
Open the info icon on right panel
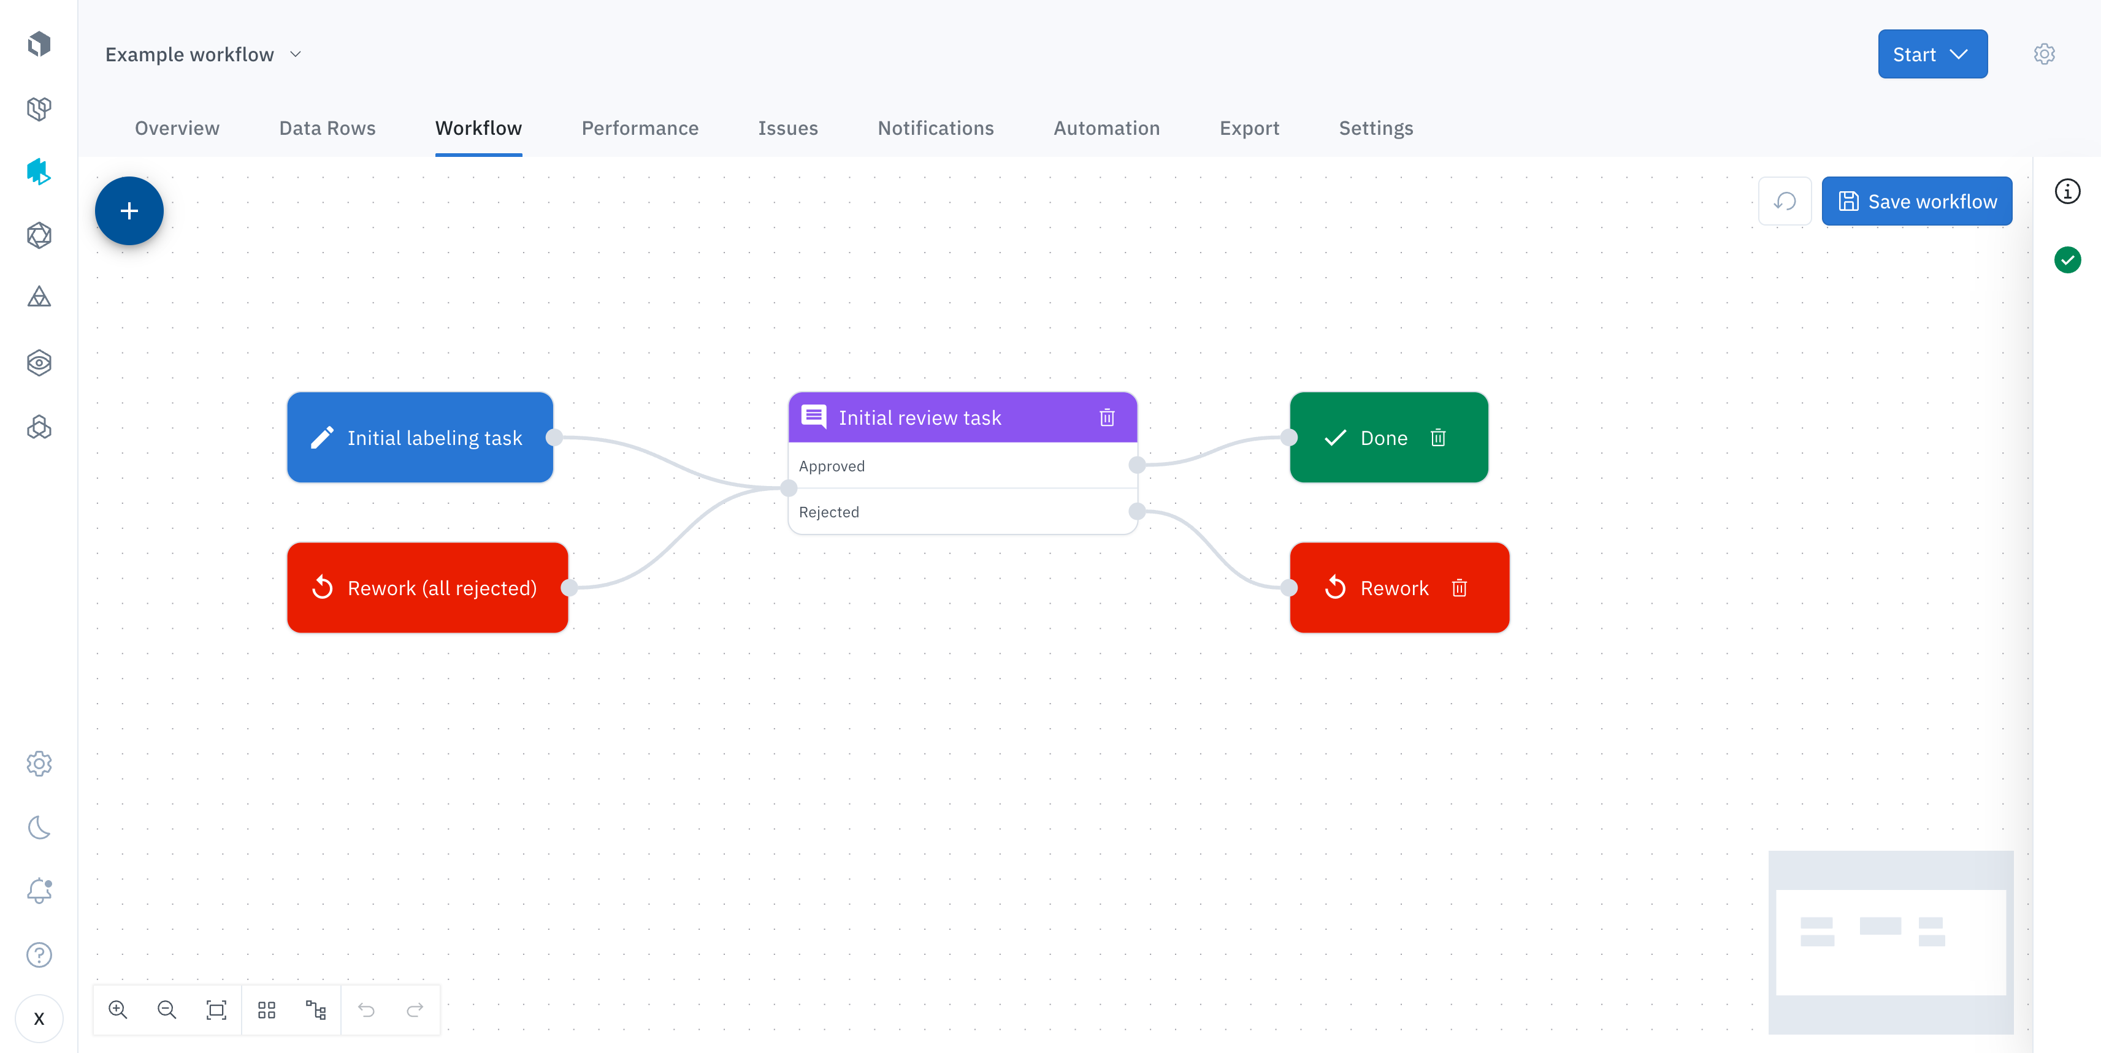(2067, 192)
